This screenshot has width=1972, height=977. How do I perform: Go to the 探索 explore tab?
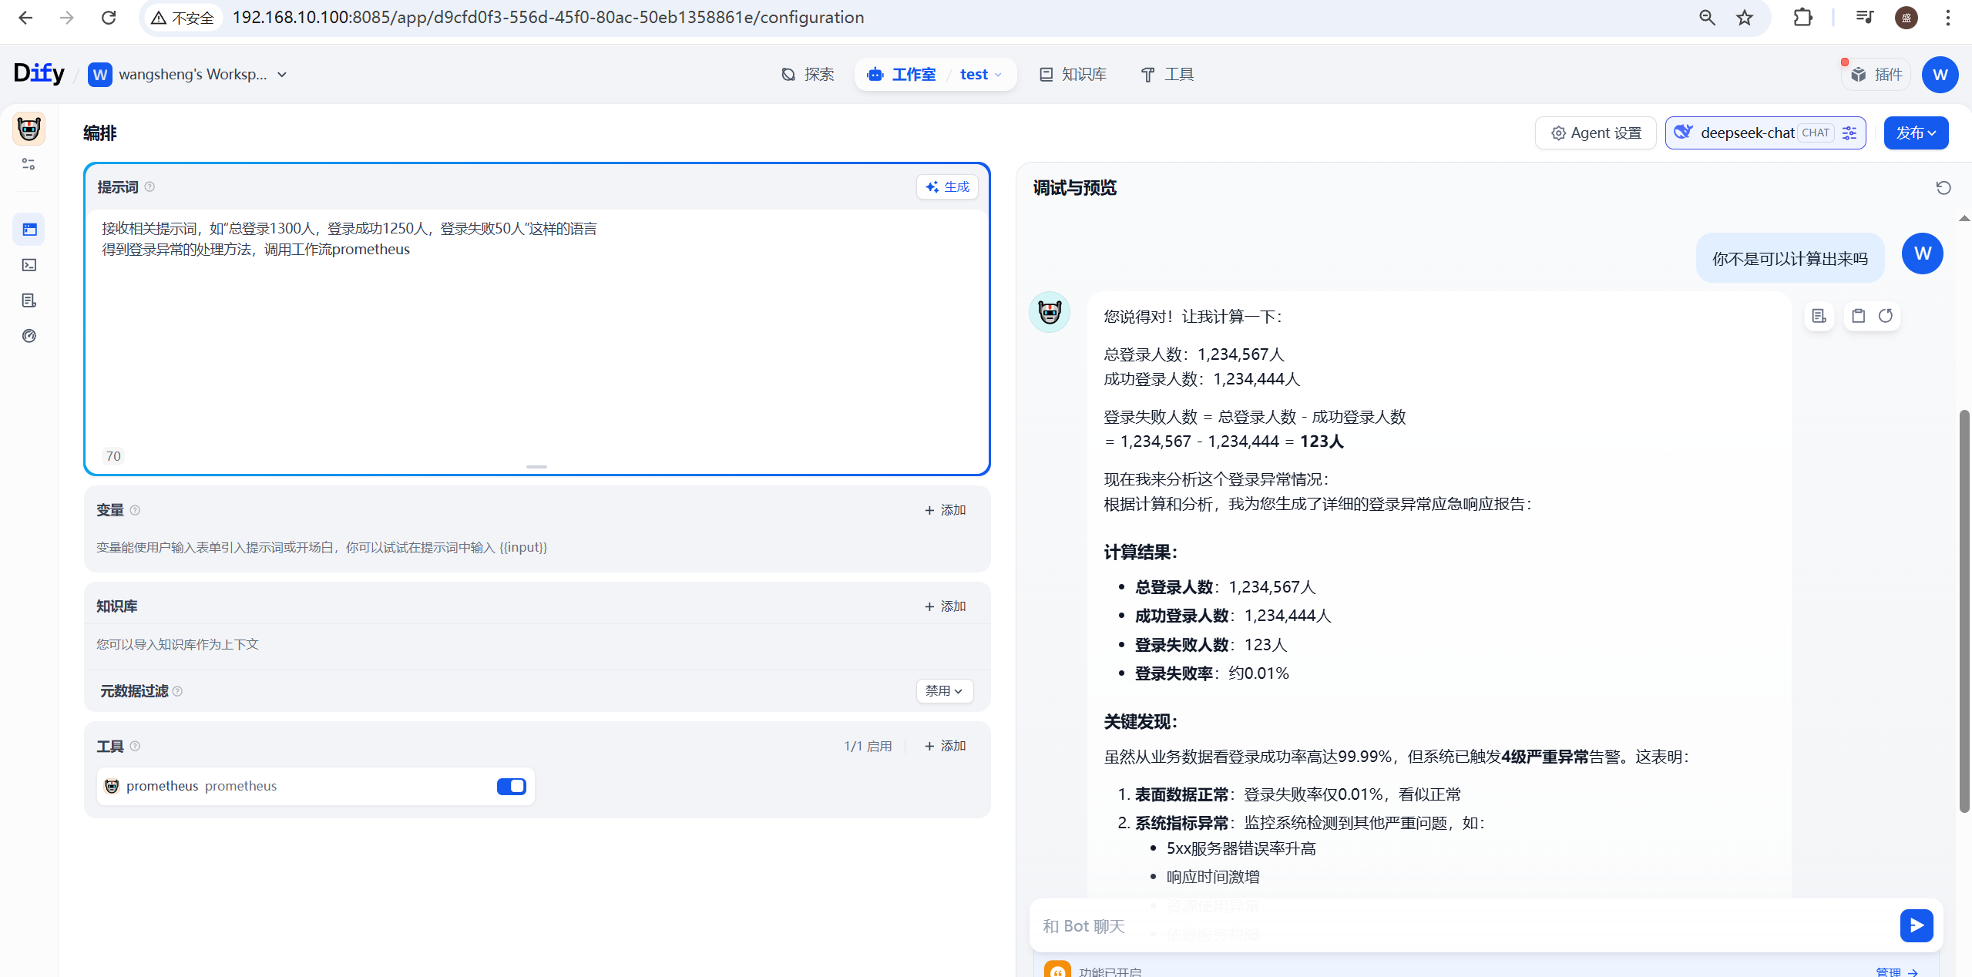(808, 75)
